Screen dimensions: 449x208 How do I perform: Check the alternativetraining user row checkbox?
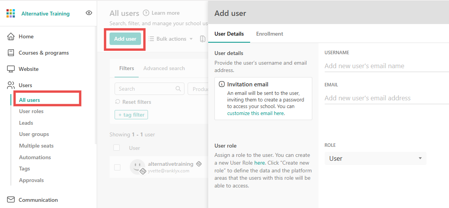click(117, 167)
